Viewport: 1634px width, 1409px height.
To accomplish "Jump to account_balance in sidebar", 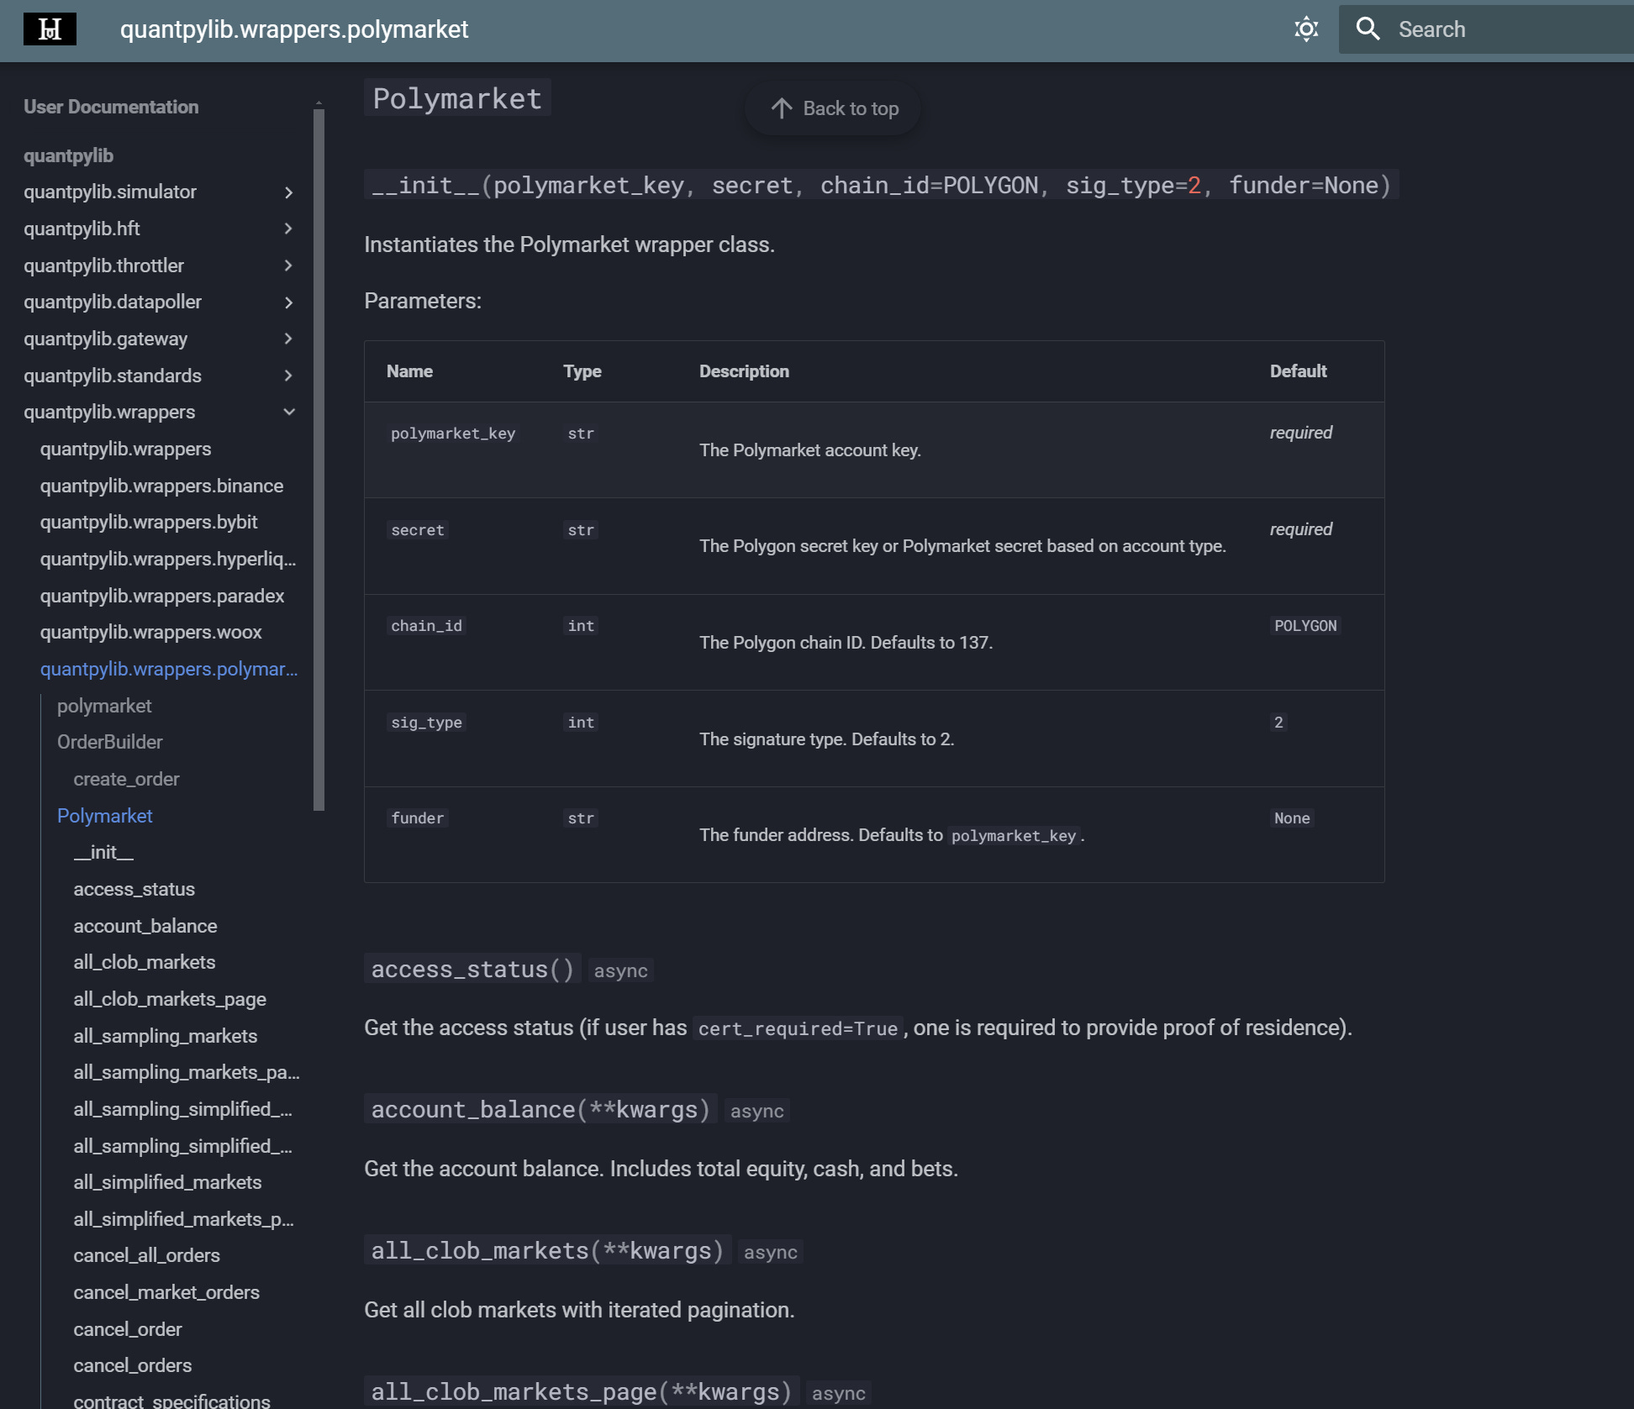I will 145,926.
